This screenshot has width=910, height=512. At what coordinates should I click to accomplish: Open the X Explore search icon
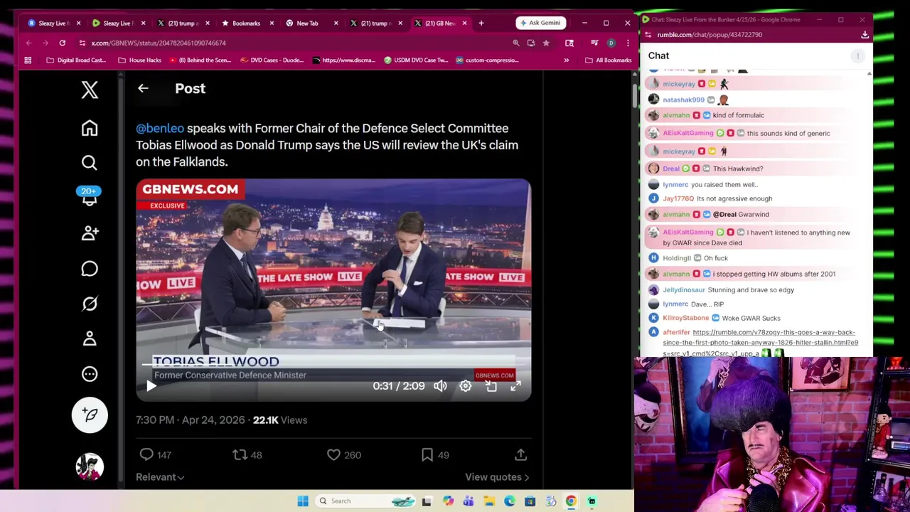tap(90, 163)
